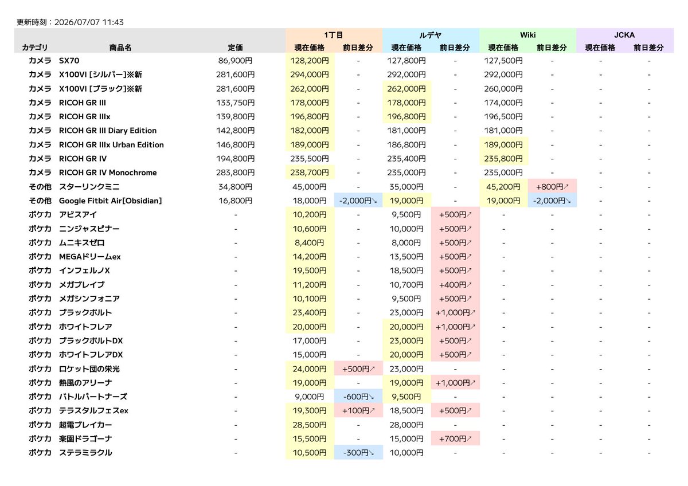Click the スターリンクミニ product name
688x486 pixels.
(x=89, y=187)
